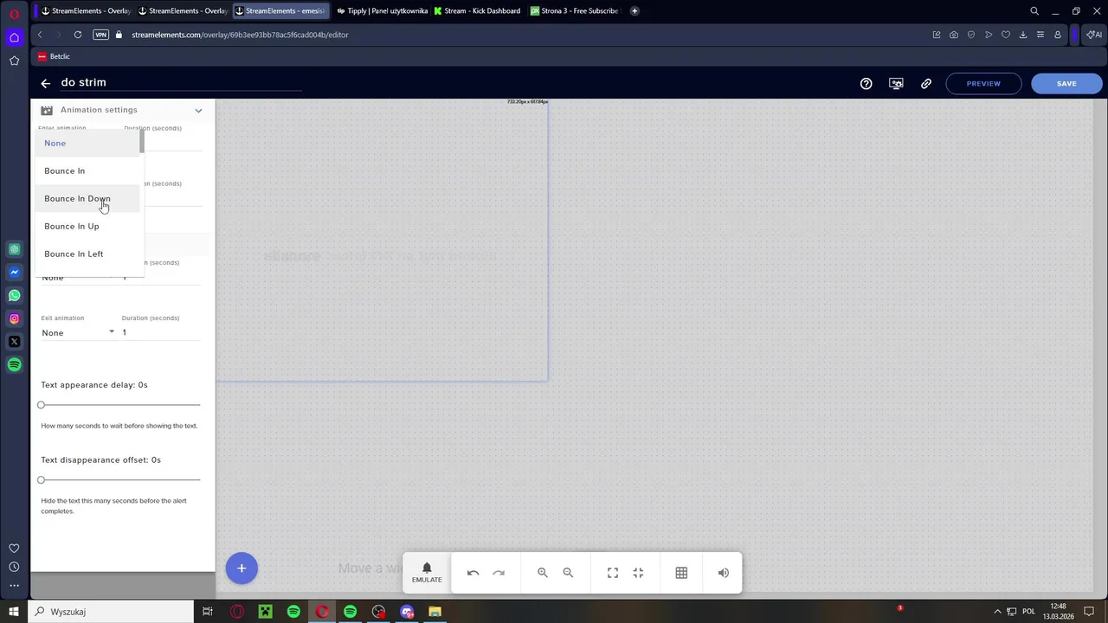Open the Exit animation dropdown
This screenshot has width=1108, height=623.
pos(78,332)
